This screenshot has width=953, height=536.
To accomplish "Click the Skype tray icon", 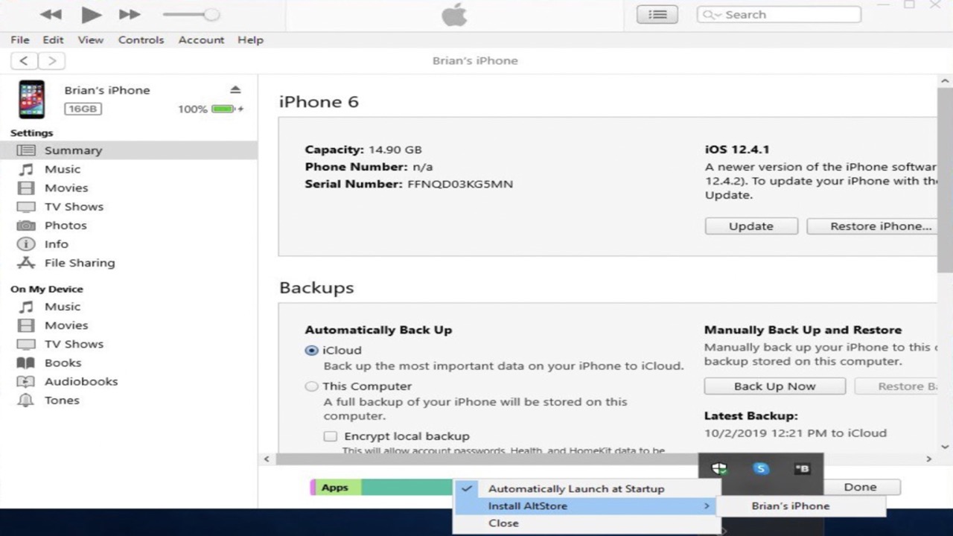I will (x=760, y=468).
